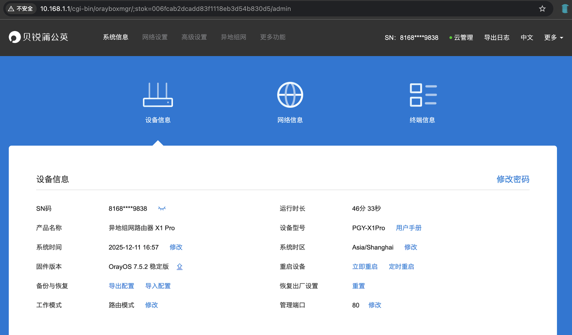
Task: Click the firmware version OrayOS 7.5.2 稳定版
Action: 139,266
